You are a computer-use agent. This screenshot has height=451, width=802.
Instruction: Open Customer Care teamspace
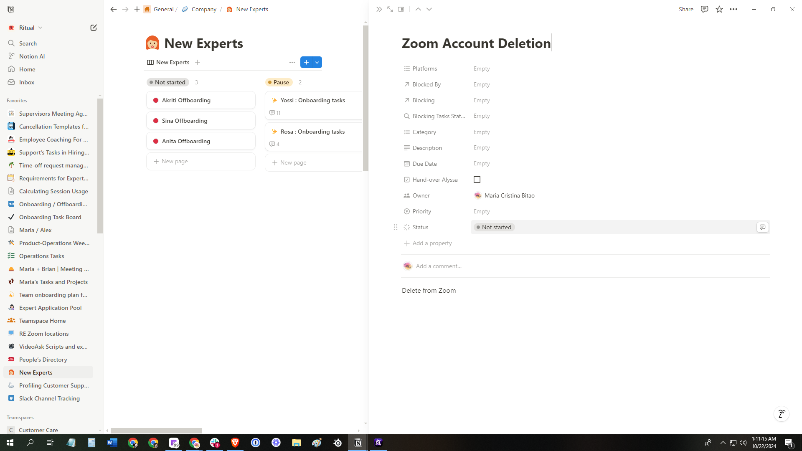pos(48,430)
